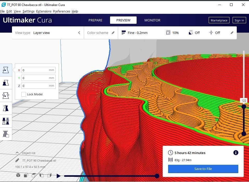
Task: Open the Edit menu
Action: click(9, 11)
